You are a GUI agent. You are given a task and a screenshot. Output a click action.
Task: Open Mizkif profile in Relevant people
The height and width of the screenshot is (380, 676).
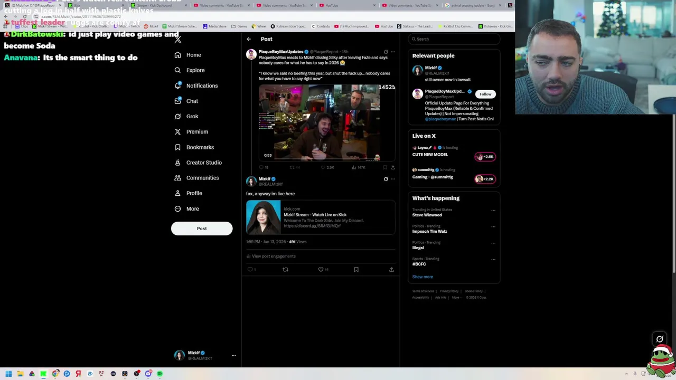[x=431, y=68]
